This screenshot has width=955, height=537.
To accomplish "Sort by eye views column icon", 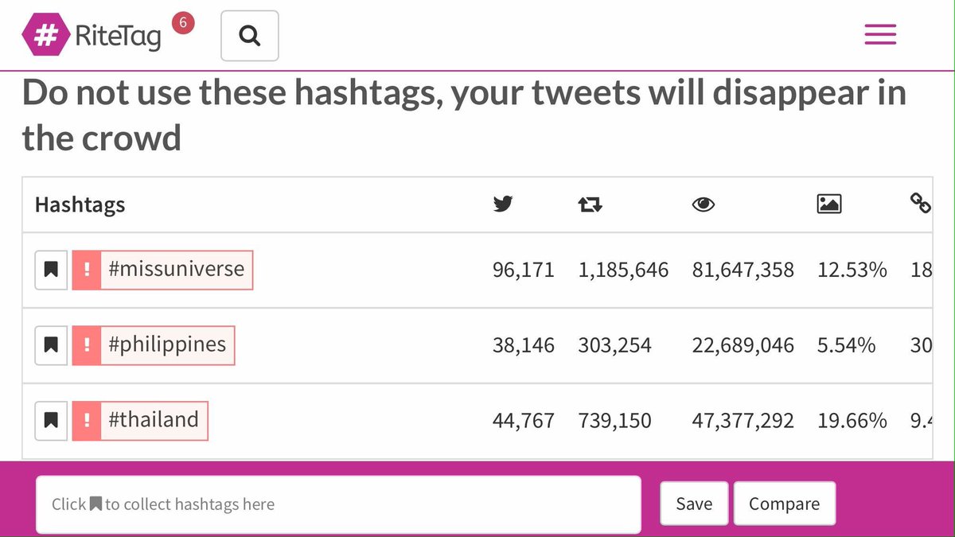I will click(x=703, y=205).
